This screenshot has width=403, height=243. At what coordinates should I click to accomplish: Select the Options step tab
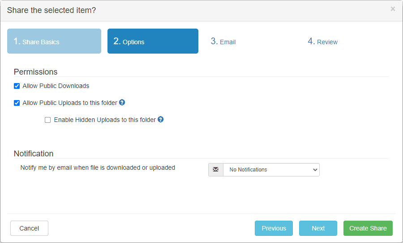tap(153, 42)
